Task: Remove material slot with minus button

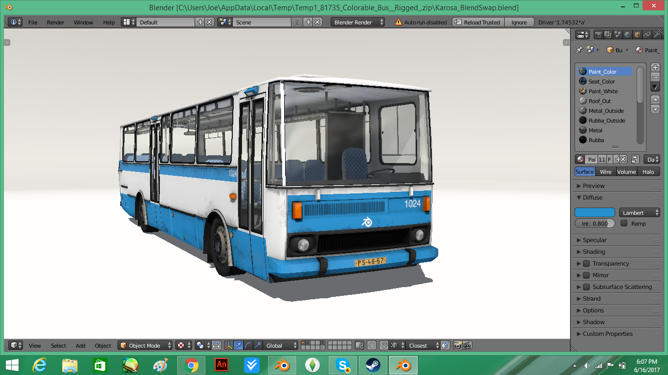Action: (x=655, y=77)
